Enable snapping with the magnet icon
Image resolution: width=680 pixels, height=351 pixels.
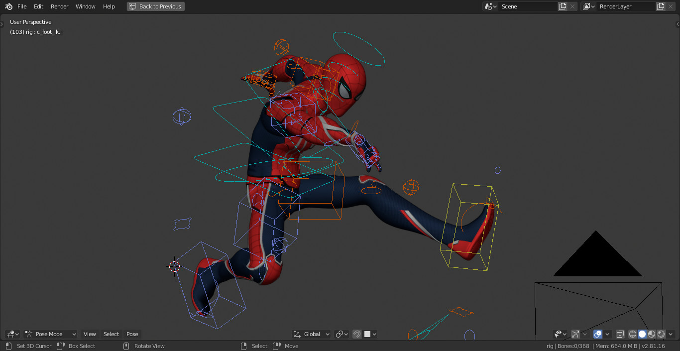click(357, 334)
